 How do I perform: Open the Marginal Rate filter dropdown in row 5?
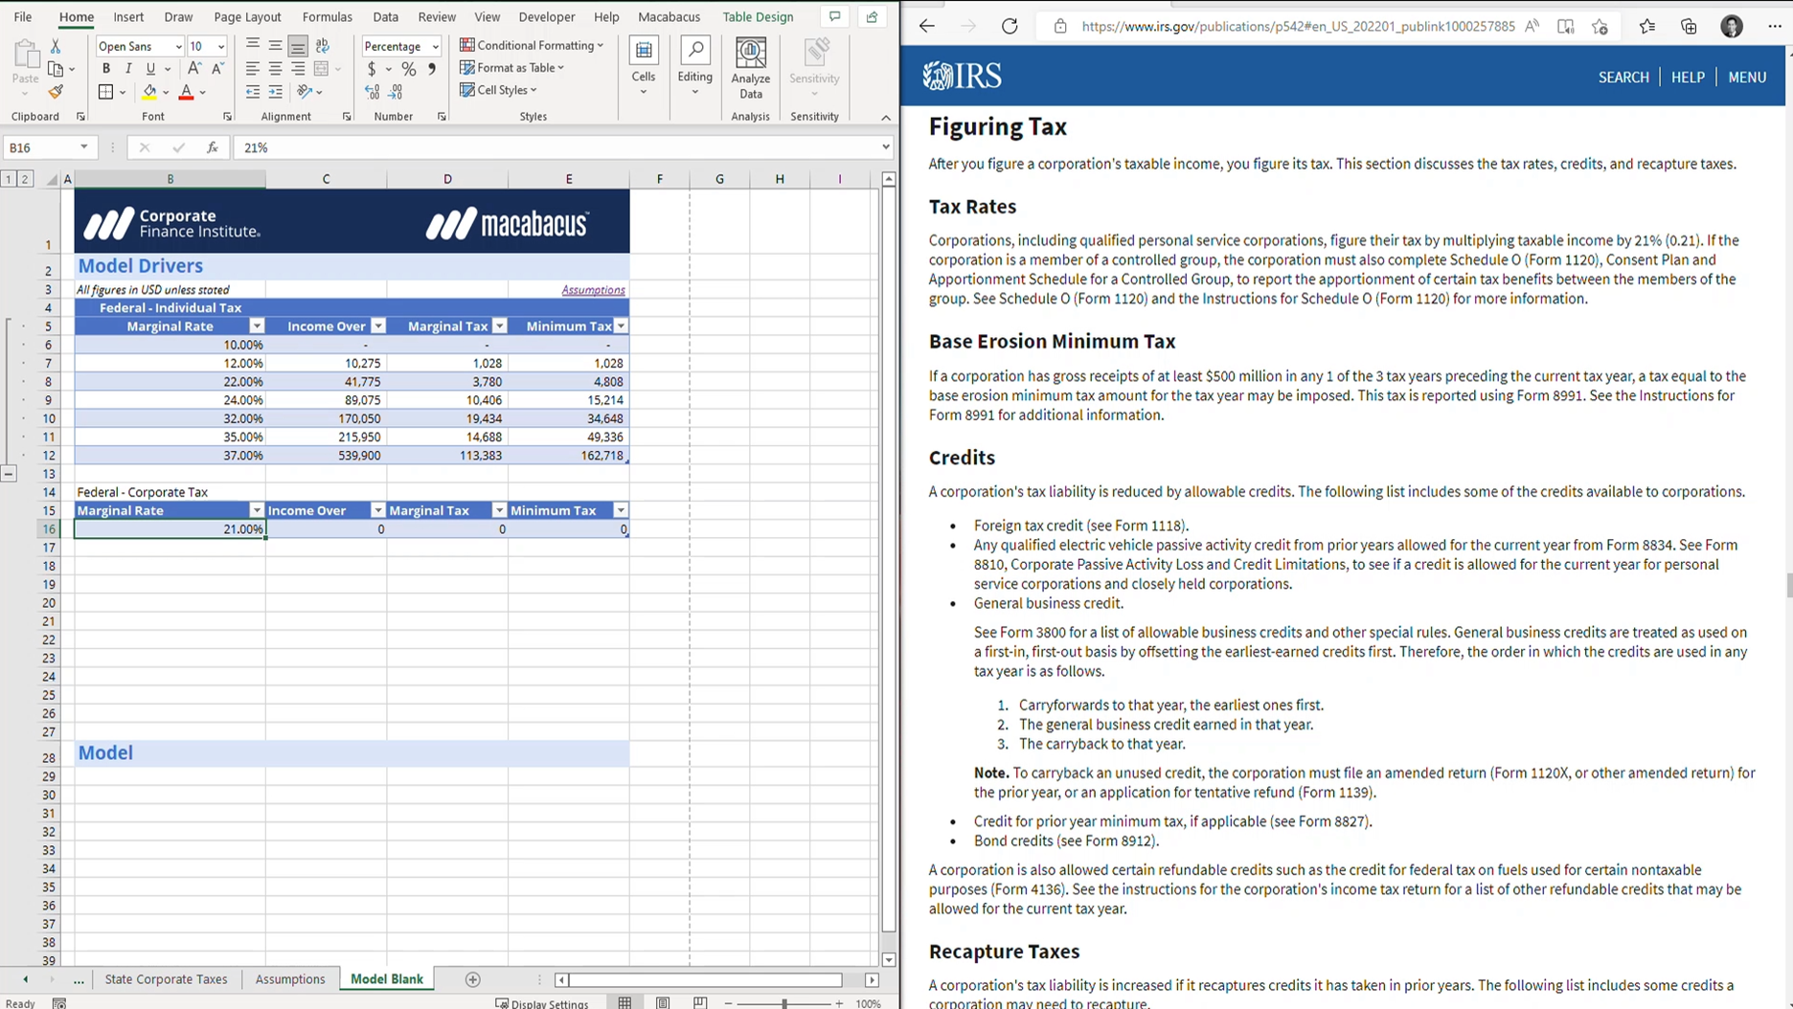(257, 326)
